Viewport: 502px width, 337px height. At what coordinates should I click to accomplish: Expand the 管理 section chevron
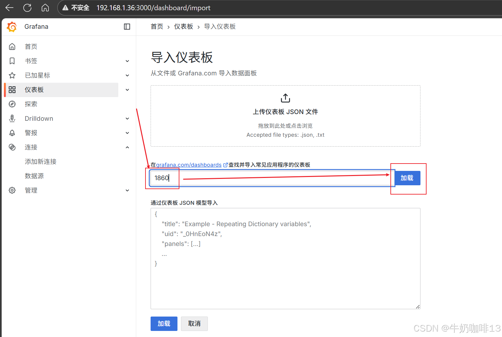pos(127,190)
